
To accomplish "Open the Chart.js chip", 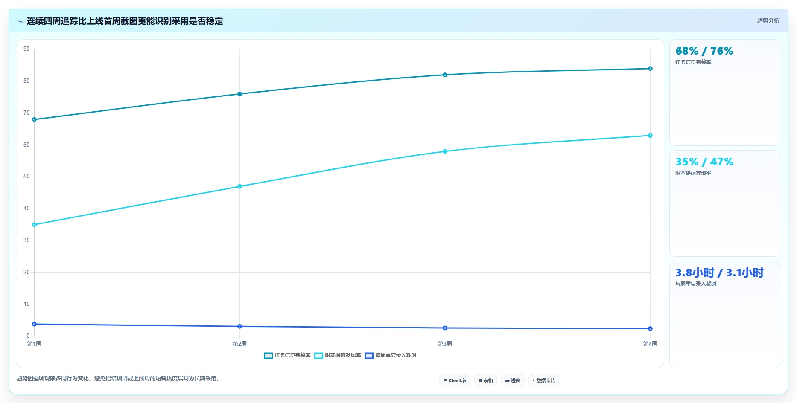I will (x=455, y=380).
